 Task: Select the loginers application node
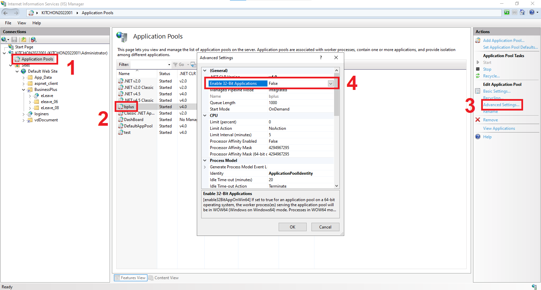point(42,114)
